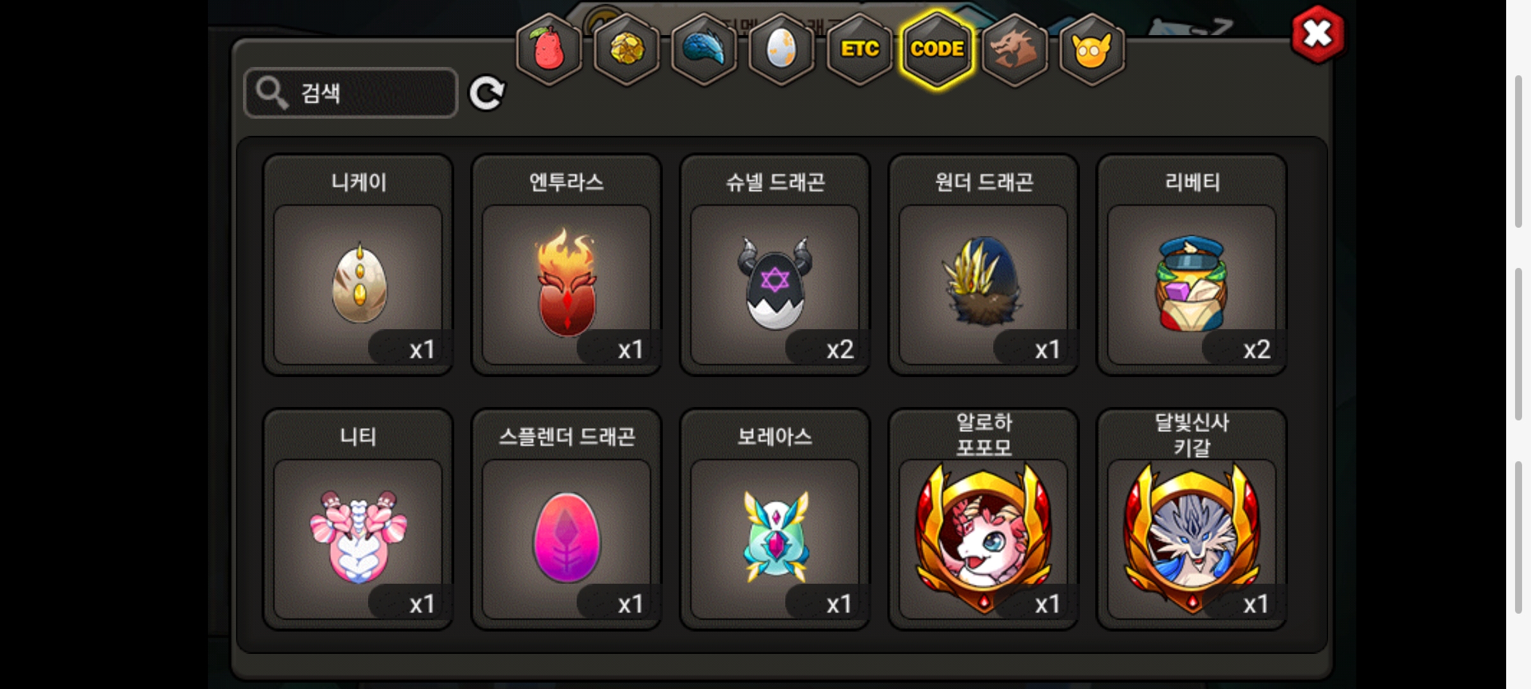This screenshot has width=1531, height=689.
Task: Open the red fruit food tab
Action: click(x=549, y=49)
